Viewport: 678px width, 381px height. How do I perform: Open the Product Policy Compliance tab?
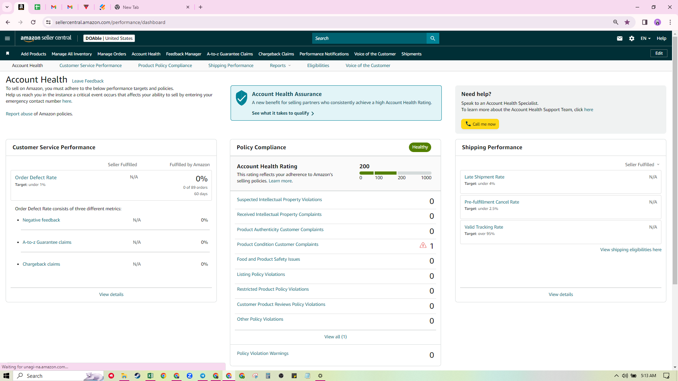pos(165,66)
